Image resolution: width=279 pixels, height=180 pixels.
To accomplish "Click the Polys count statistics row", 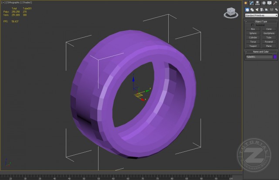I will 15,12.
